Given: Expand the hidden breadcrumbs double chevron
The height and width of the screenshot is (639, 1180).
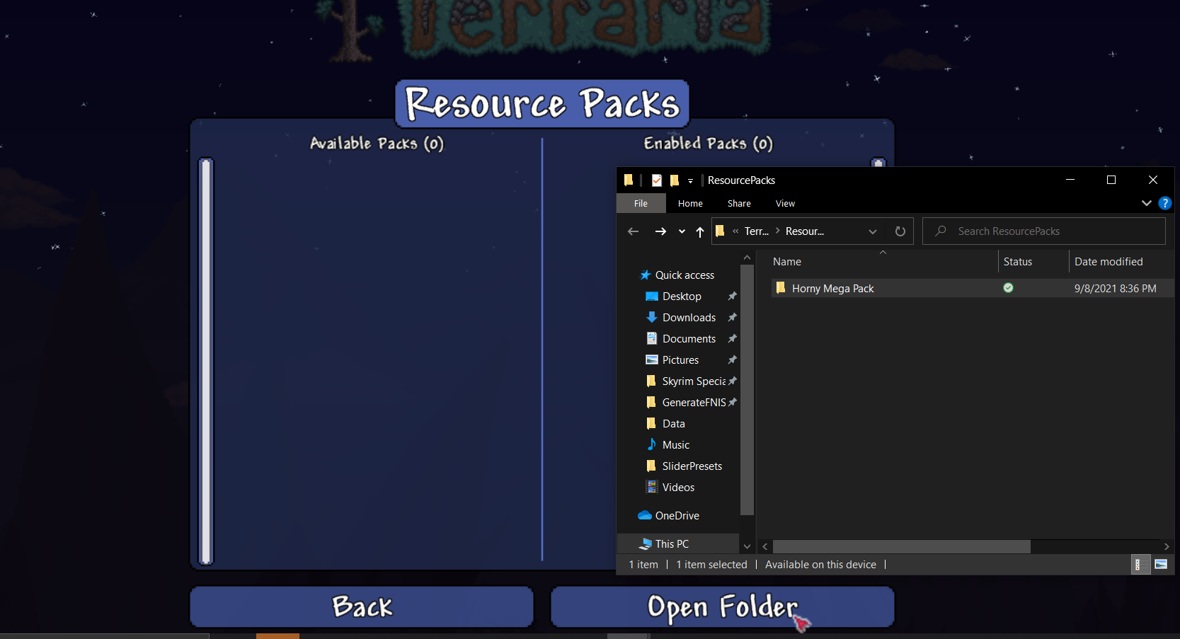Looking at the screenshot, I should [735, 231].
